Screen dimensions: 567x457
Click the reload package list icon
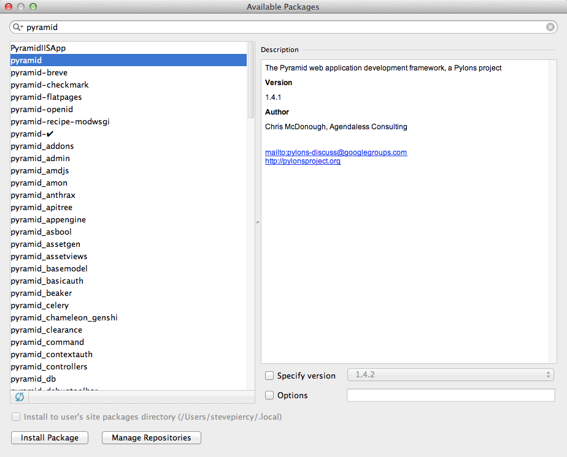(20, 397)
